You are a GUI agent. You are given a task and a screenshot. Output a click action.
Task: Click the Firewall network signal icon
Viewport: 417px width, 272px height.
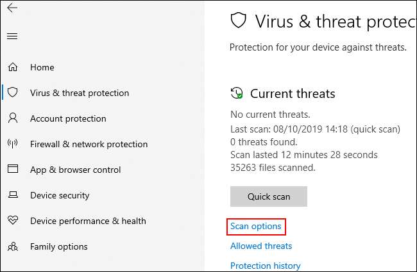click(12, 144)
